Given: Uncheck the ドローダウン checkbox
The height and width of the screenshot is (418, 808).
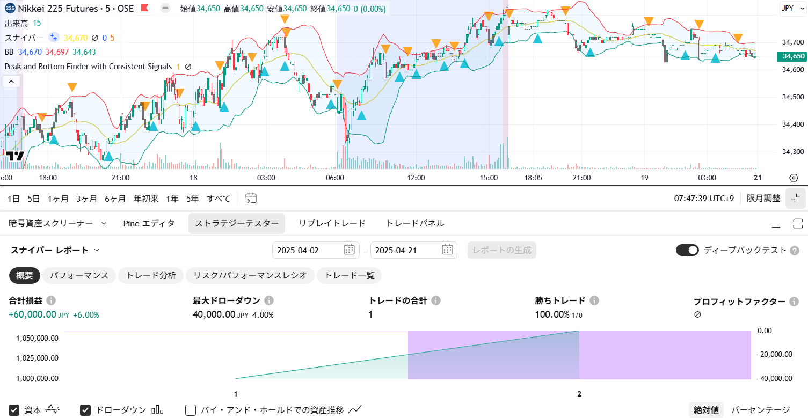Looking at the screenshot, I should (x=85, y=410).
